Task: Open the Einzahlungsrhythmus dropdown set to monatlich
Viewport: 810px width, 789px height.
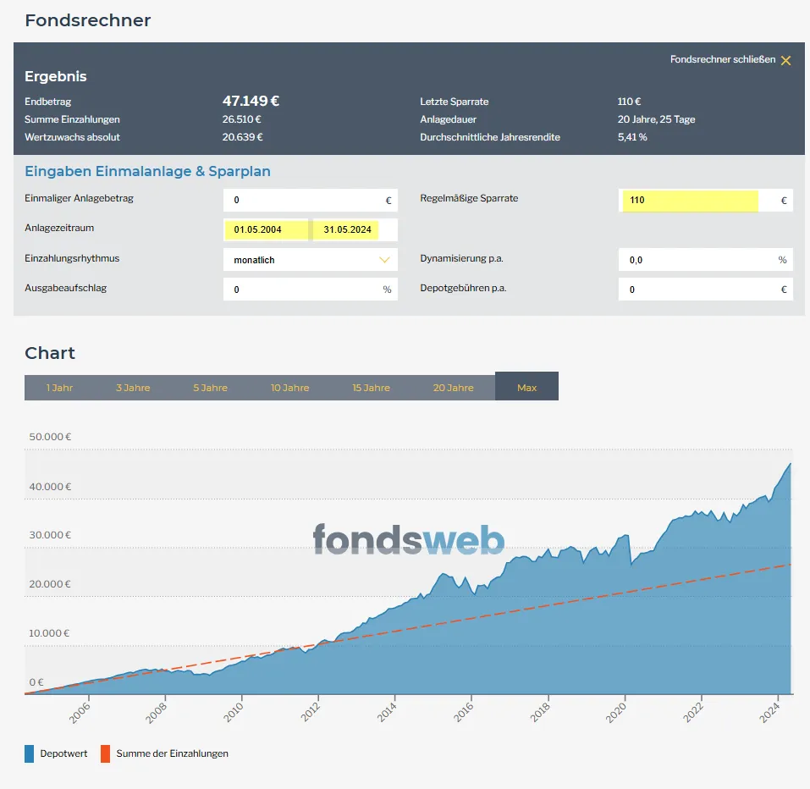Action: 310,260
